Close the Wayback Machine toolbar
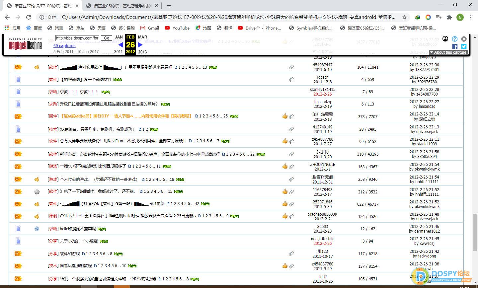 point(464,39)
